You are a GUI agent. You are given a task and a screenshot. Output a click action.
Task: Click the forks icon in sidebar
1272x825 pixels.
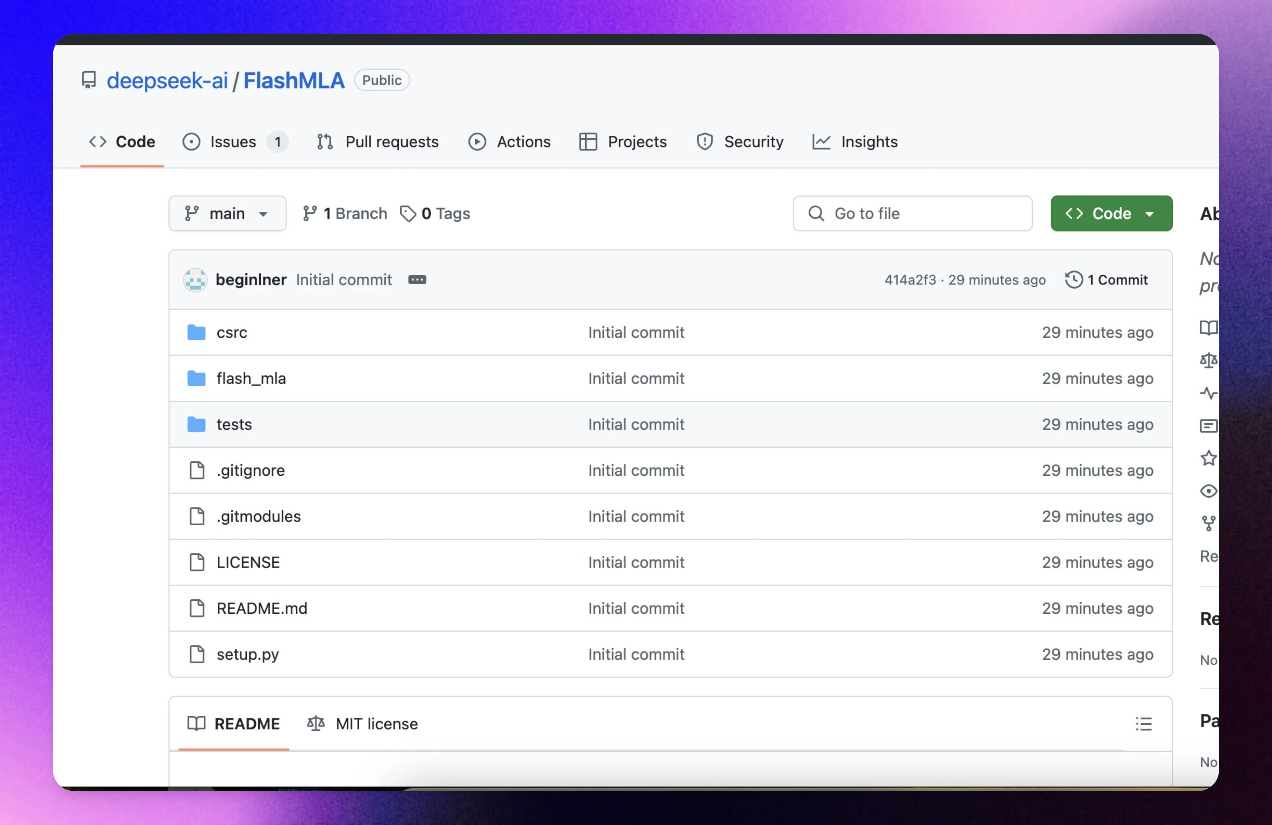point(1208,523)
